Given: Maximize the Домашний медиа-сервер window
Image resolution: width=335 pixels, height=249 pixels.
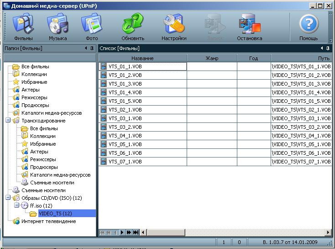Looking at the screenshot, I should pos(320,6).
